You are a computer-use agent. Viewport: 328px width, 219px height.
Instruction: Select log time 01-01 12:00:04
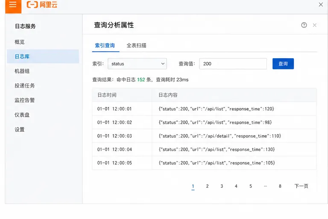point(114,149)
